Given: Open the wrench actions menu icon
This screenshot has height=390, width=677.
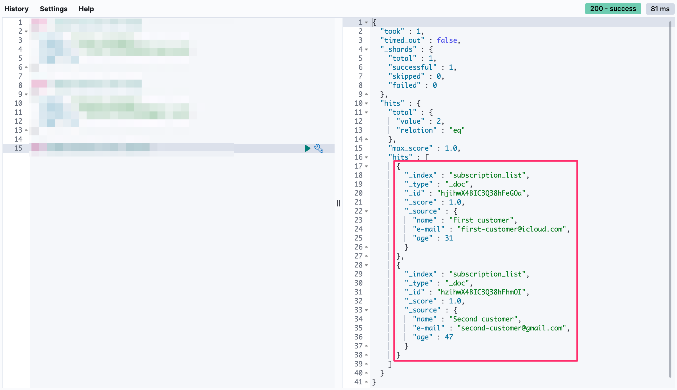Looking at the screenshot, I should [x=319, y=148].
